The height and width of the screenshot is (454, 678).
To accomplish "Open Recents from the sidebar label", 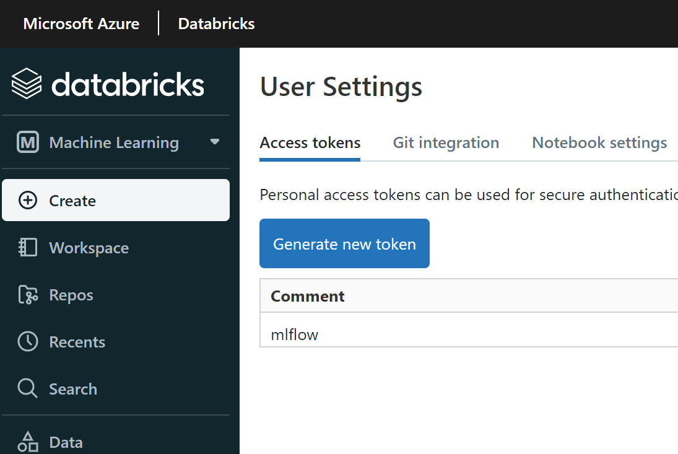I will tap(77, 343).
